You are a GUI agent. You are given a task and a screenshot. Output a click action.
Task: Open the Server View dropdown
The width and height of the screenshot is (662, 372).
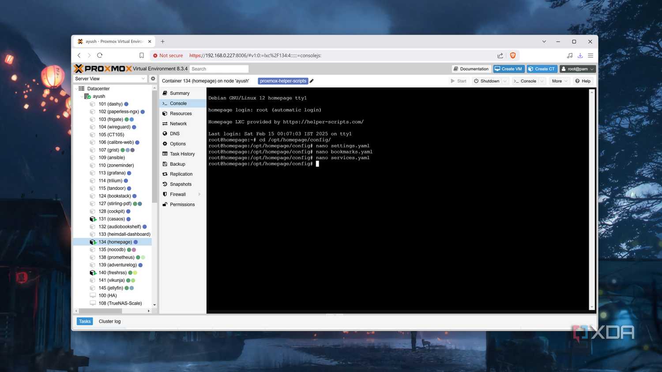pos(110,78)
